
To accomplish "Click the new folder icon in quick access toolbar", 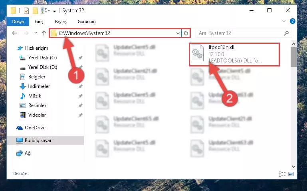I will 35,11.
